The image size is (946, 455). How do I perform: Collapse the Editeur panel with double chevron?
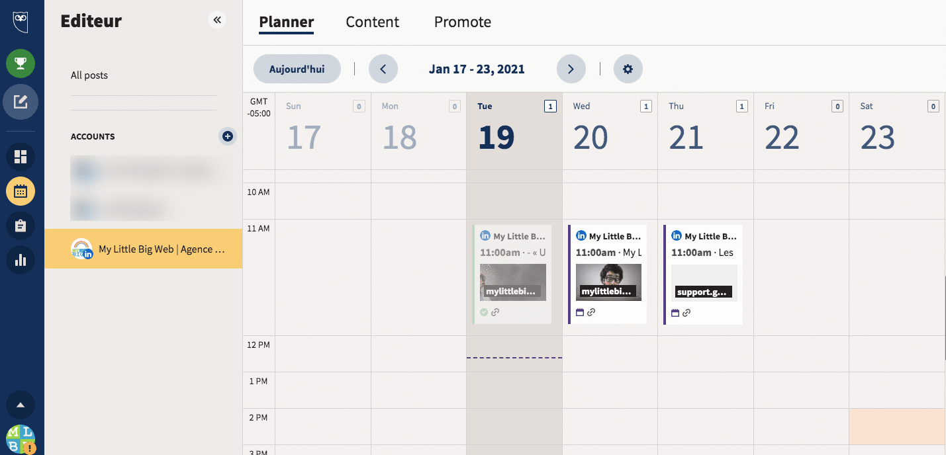[x=217, y=20]
